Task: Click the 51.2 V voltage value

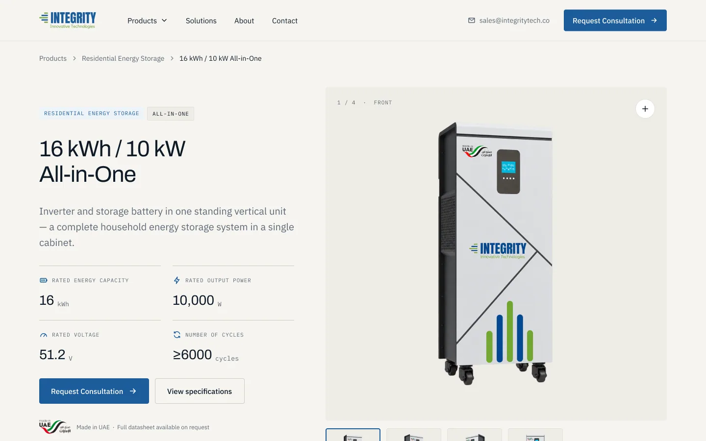Action: [56, 355]
